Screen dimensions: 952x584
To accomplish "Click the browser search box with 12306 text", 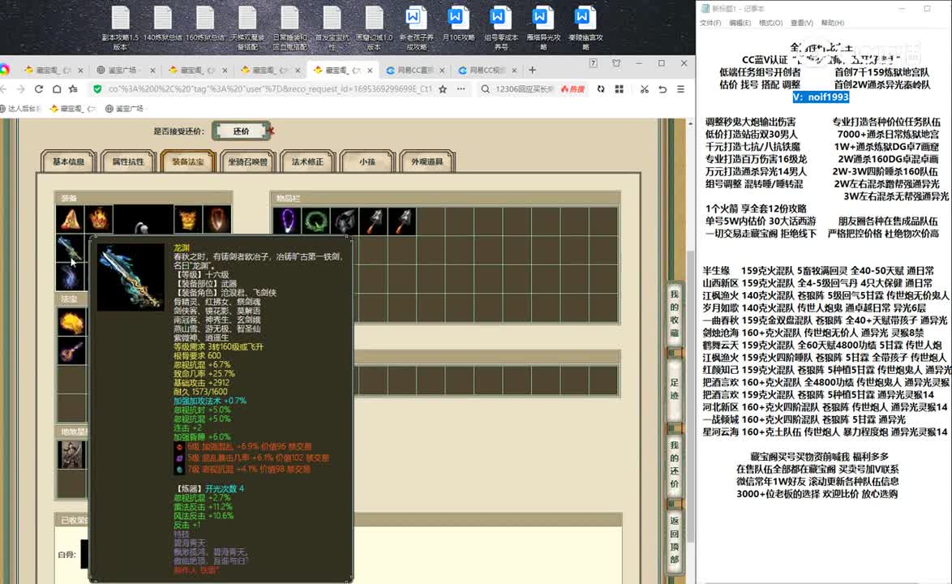I will coord(525,89).
